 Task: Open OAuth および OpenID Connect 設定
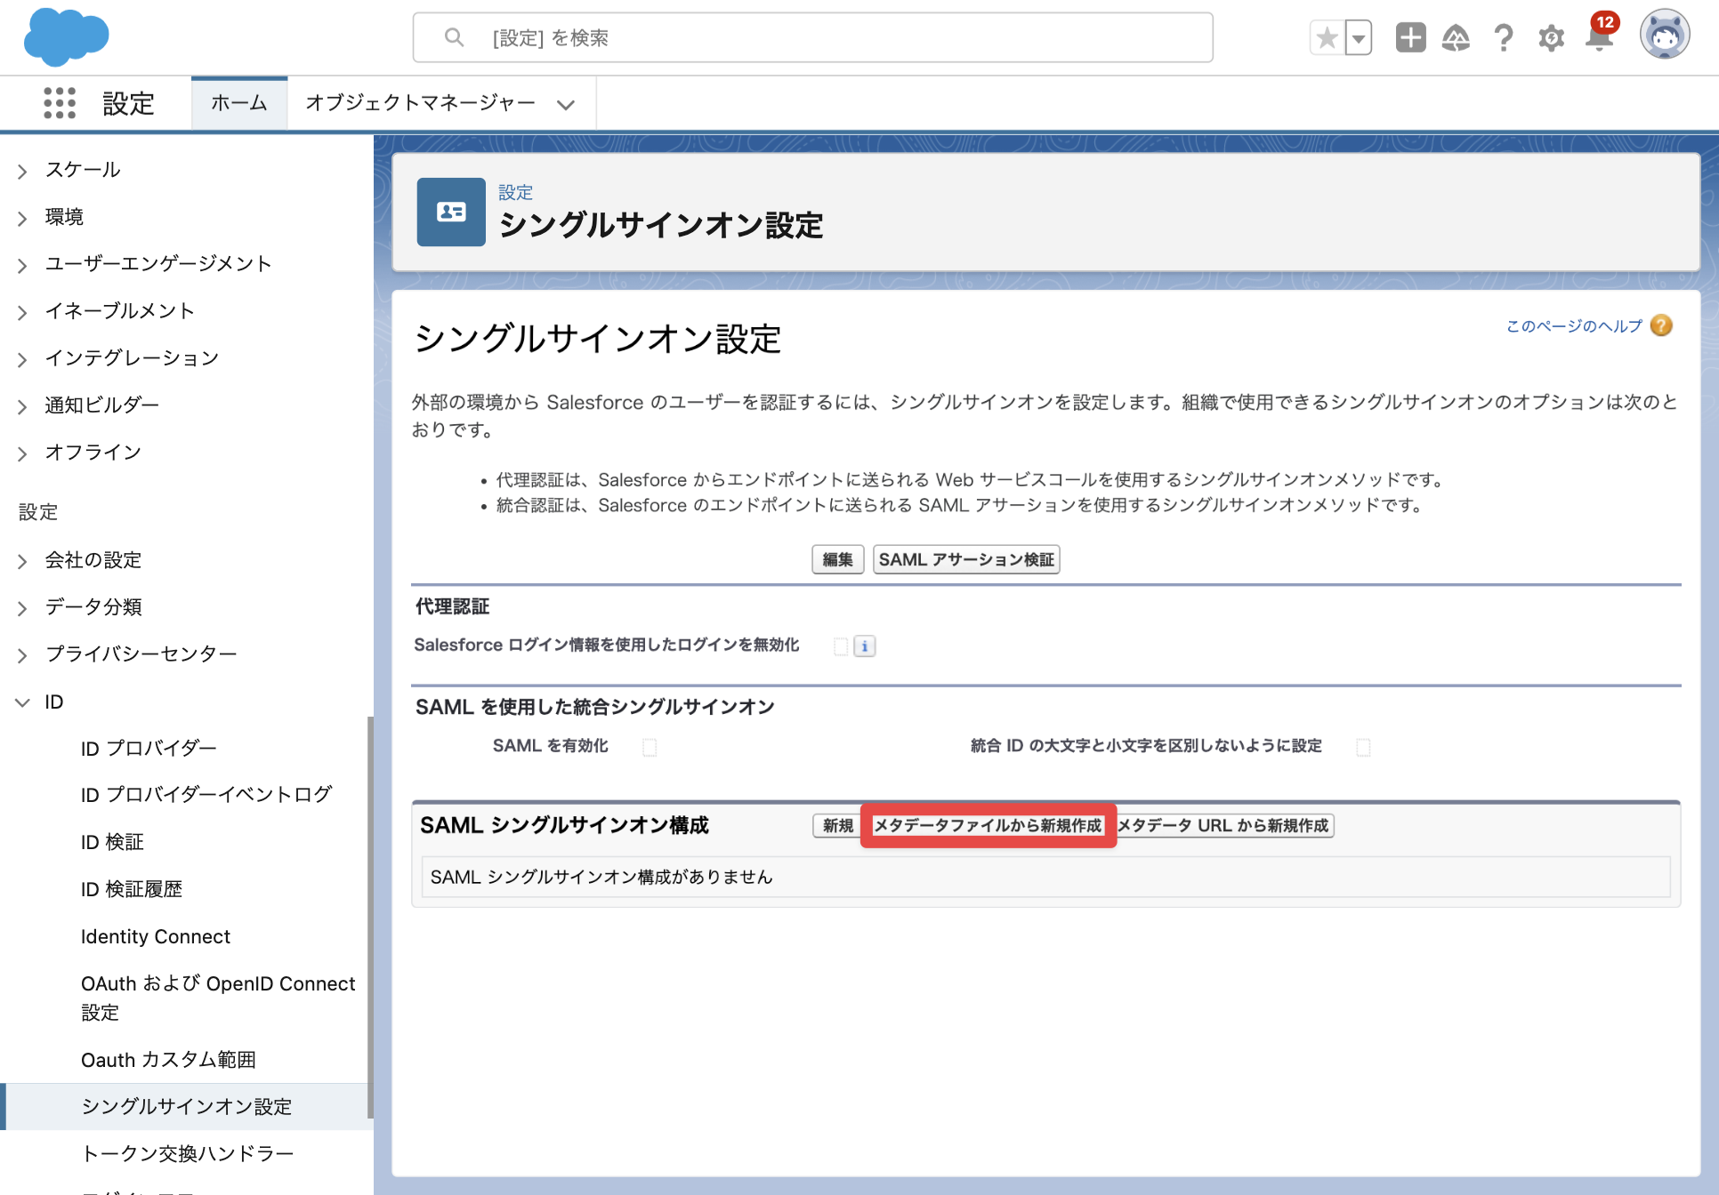tap(218, 998)
